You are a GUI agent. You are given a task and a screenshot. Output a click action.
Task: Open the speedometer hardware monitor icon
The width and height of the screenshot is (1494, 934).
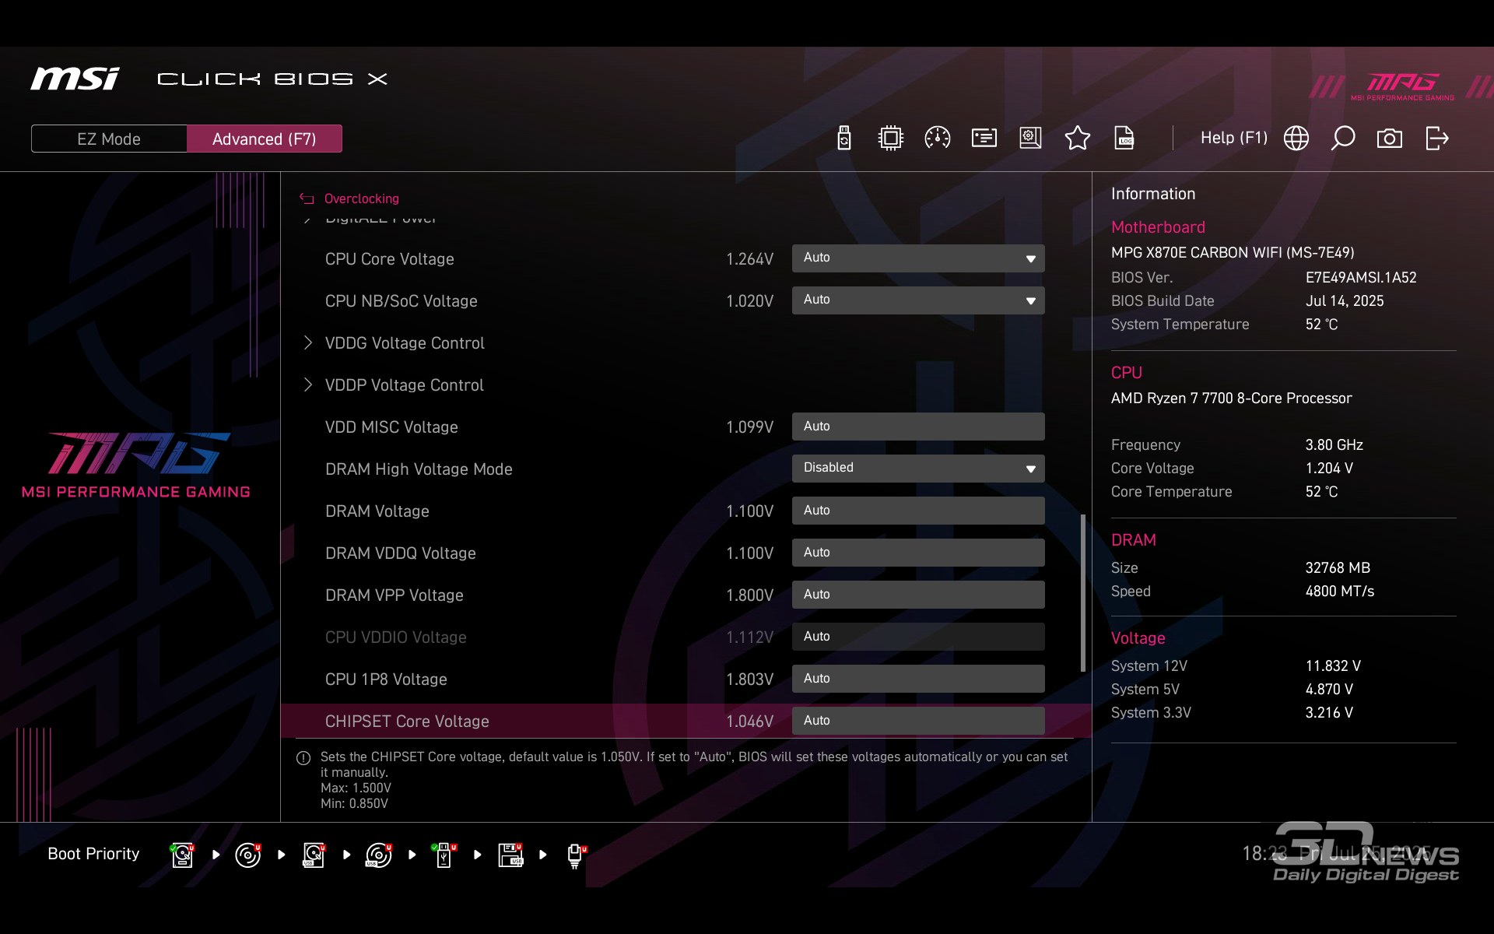point(938,139)
